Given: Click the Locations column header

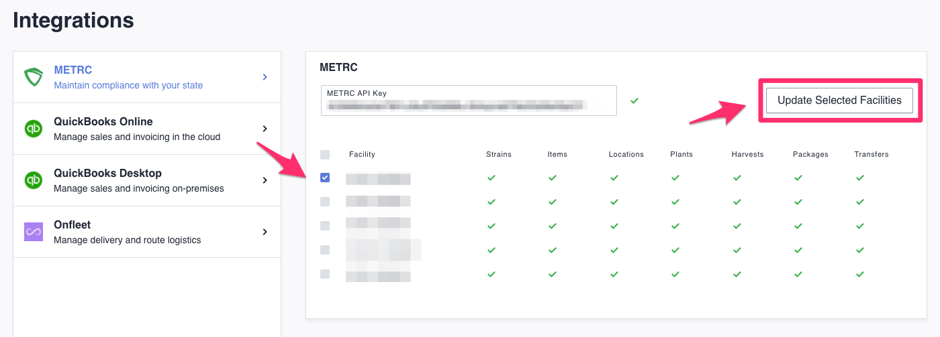Looking at the screenshot, I should [x=626, y=154].
